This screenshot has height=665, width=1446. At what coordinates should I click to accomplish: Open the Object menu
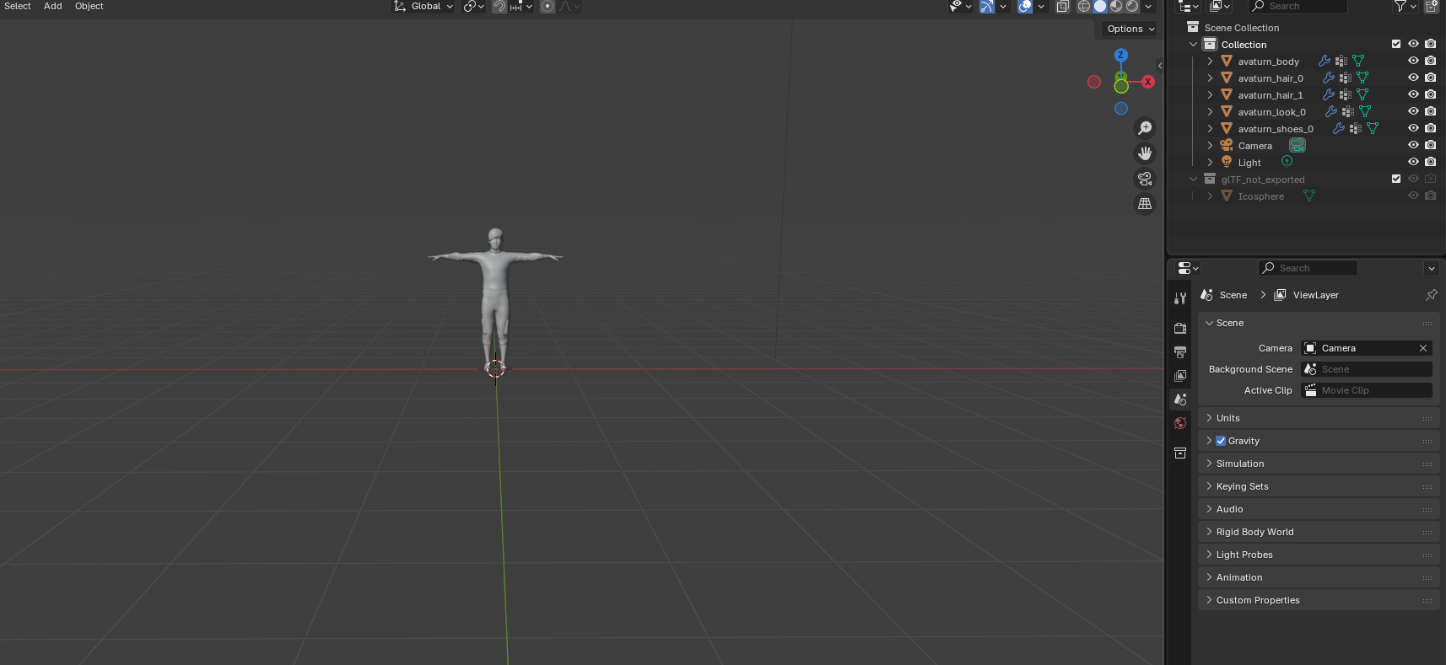(89, 6)
